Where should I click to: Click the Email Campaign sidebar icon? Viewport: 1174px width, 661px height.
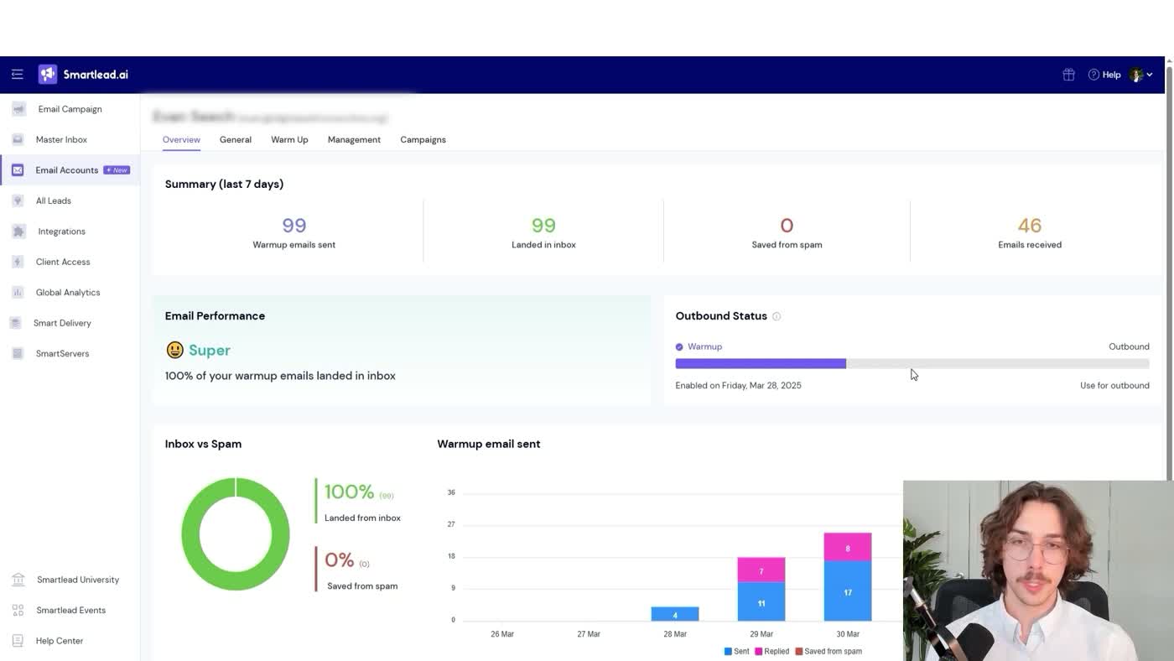pyautogui.click(x=18, y=109)
